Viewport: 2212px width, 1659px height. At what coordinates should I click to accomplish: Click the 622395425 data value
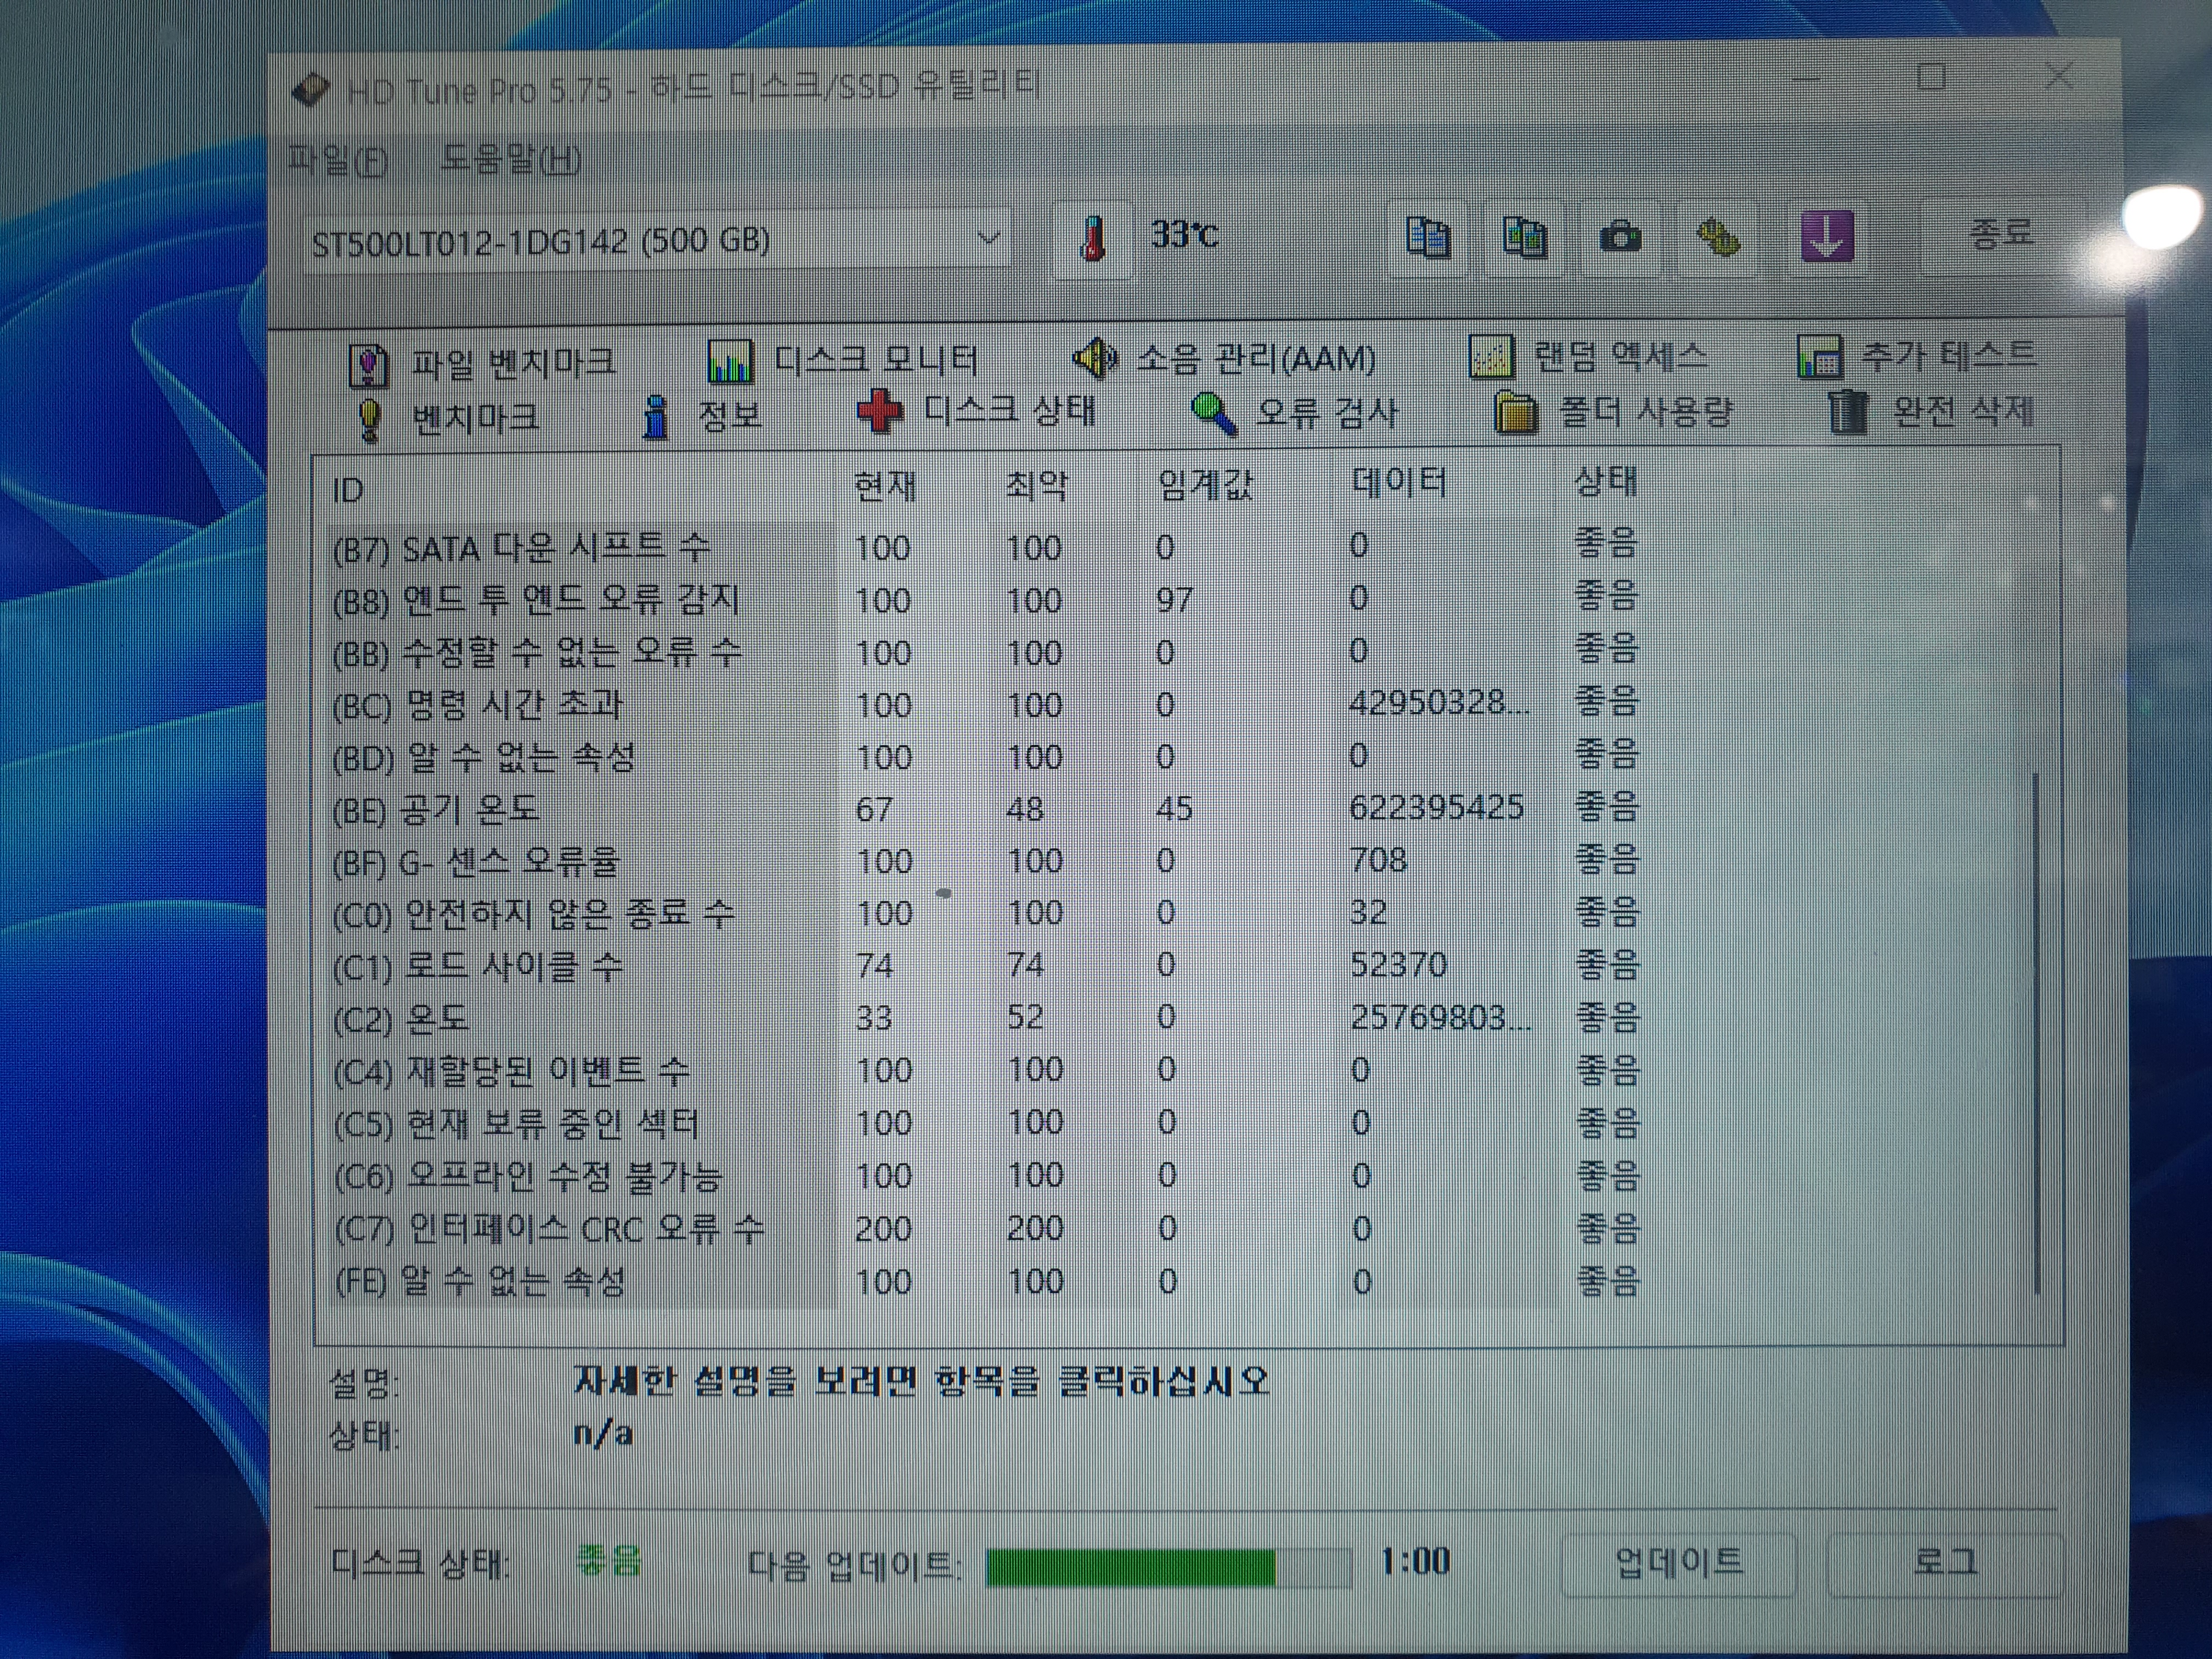coord(1436,807)
